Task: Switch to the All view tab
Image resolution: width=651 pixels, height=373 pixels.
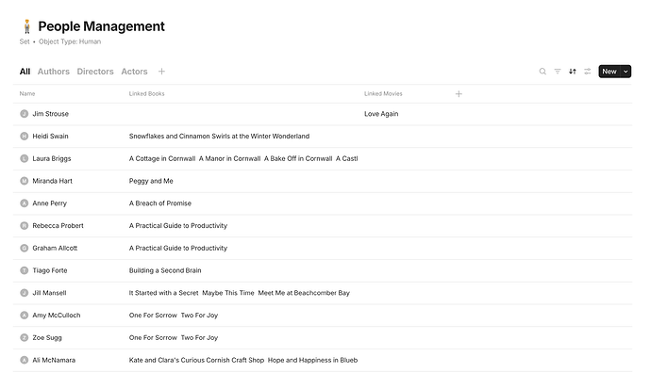Action: click(25, 72)
